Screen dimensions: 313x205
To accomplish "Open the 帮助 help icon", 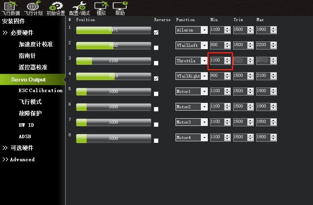I will coord(120,8).
